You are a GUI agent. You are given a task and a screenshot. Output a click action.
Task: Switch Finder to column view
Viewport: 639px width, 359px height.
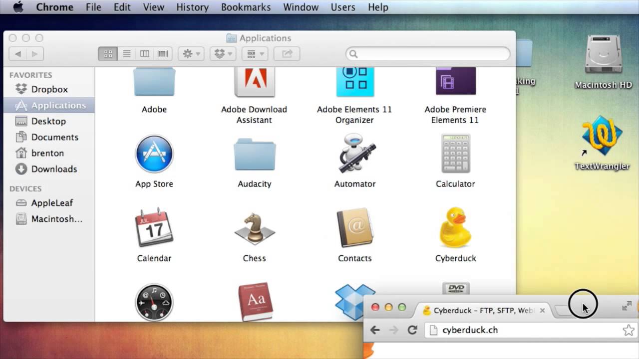145,54
